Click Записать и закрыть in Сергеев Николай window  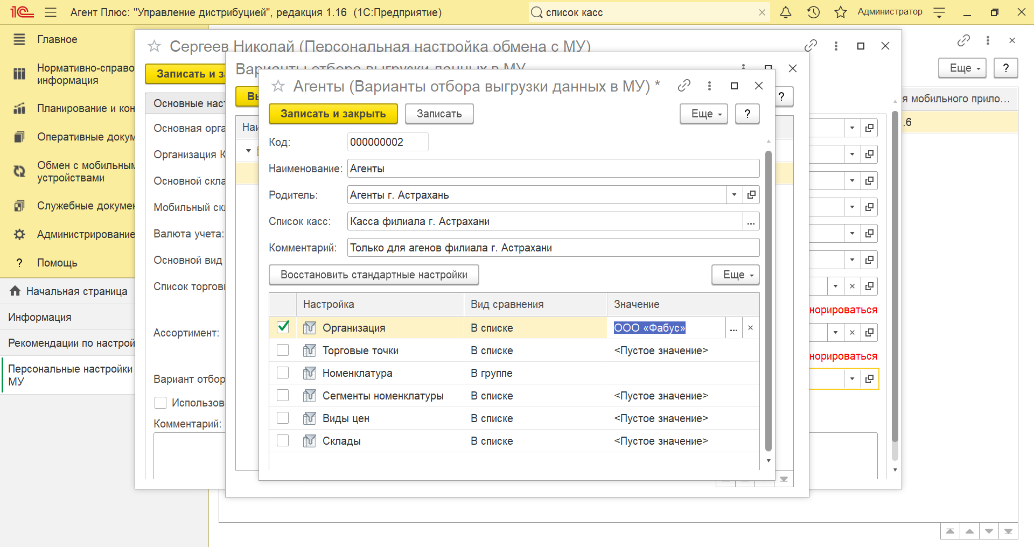pos(185,74)
